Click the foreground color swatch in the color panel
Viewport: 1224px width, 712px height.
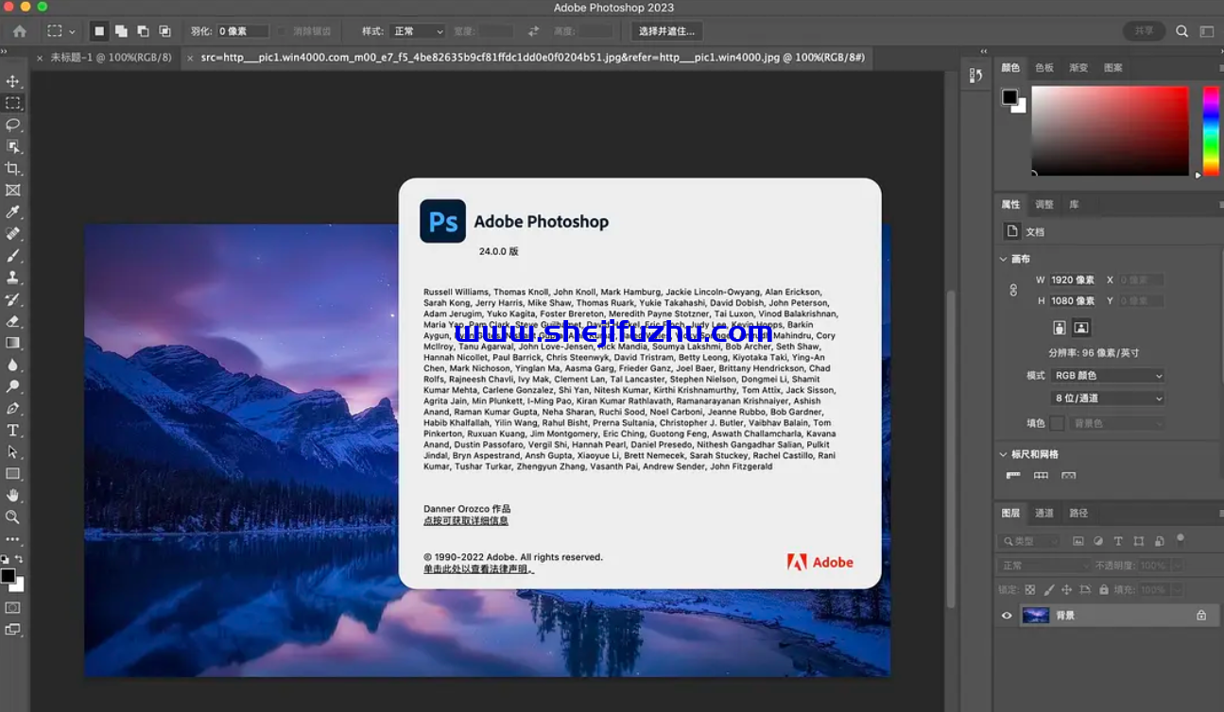1009,96
